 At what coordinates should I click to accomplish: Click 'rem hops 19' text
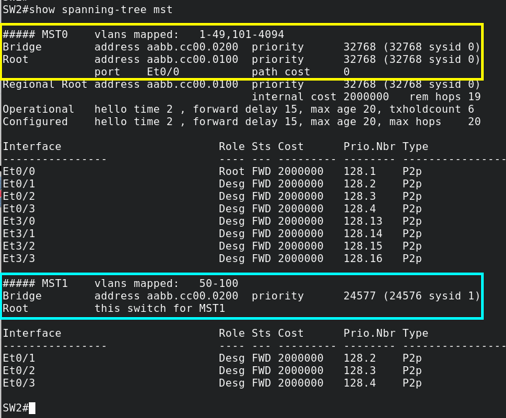pos(445,97)
